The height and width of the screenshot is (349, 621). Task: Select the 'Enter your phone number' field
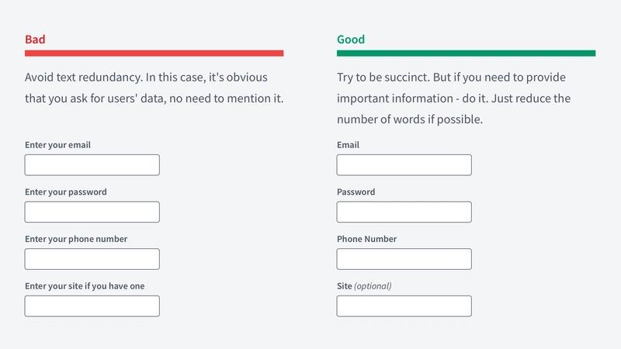coord(92,259)
